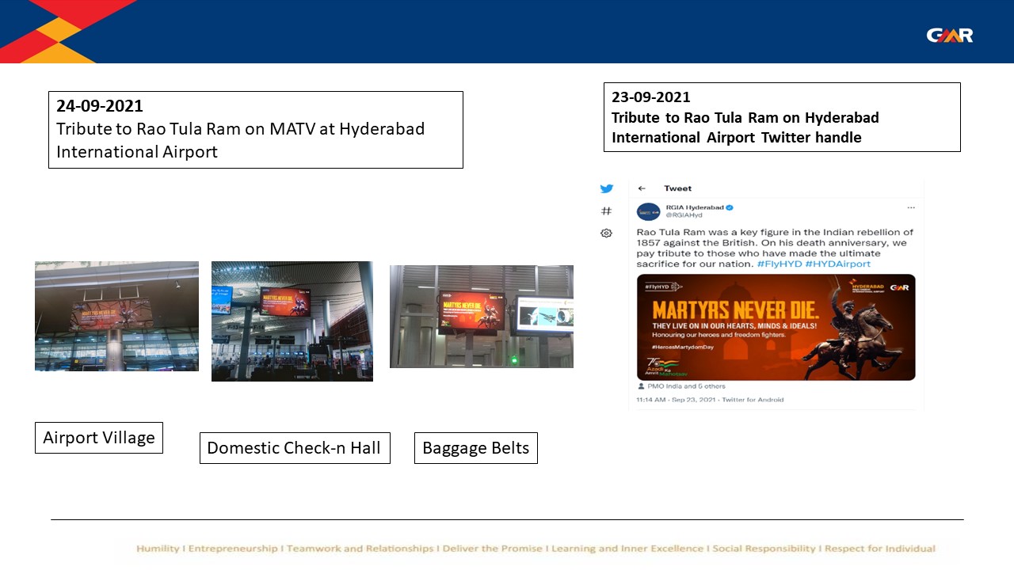Image resolution: width=1014 pixels, height=570 pixels.
Task: Select the Airport Village photo
Action: click(116, 316)
